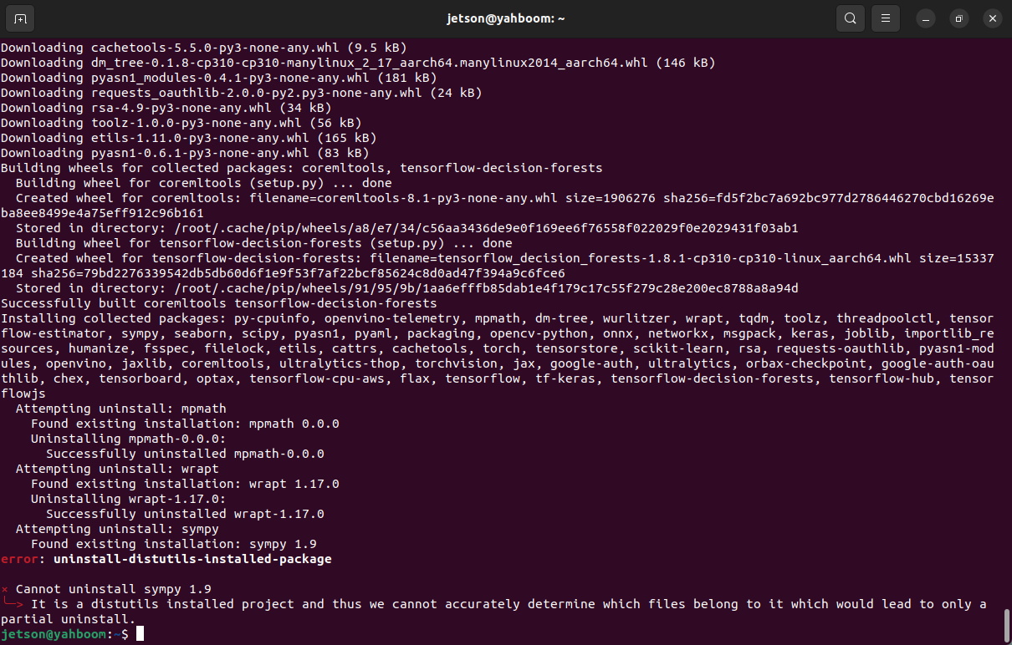
Task: Click the Successfully built coremltools line
Action: (219, 303)
